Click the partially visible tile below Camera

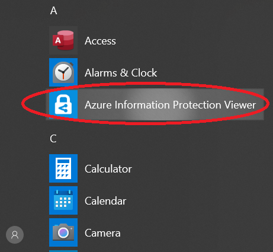click(x=63, y=251)
